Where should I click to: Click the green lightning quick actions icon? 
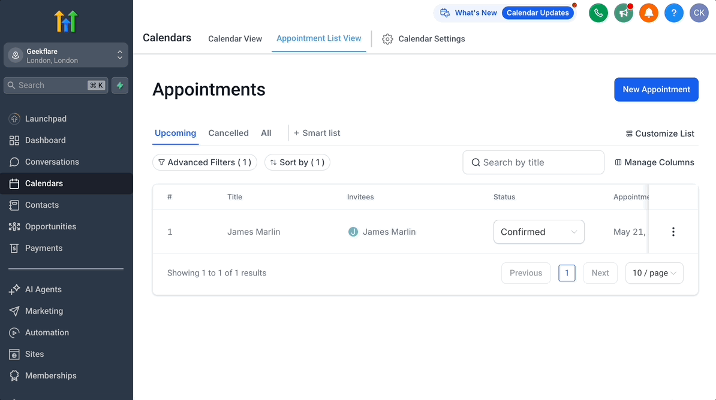point(120,85)
